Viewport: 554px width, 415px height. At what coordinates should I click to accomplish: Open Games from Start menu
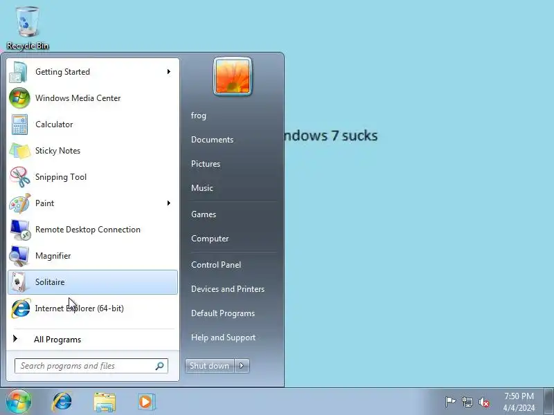click(204, 214)
